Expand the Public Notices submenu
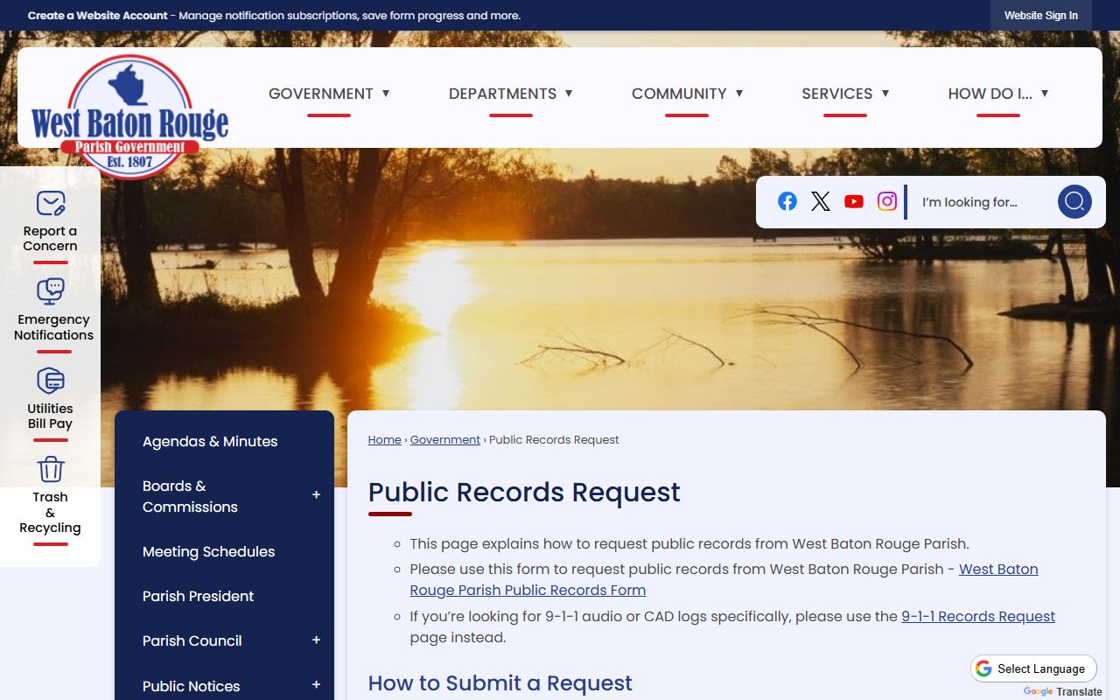Viewport: 1120px width, 700px height. coord(317,685)
